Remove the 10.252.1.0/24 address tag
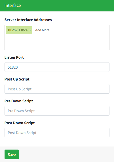The width and height of the screenshot is (114, 162). click(x=30, y=30)
